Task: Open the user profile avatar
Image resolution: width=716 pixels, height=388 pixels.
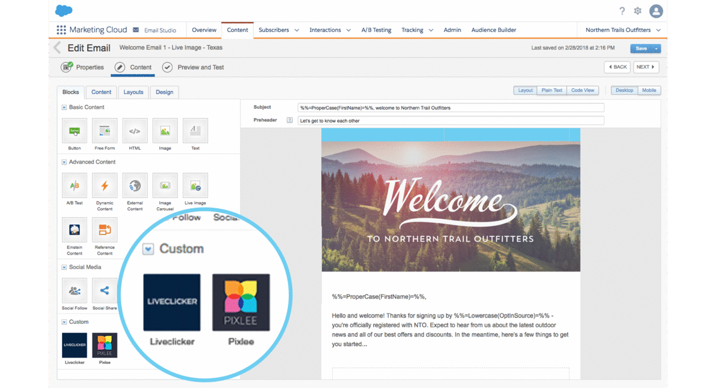Action: [656, 11]
